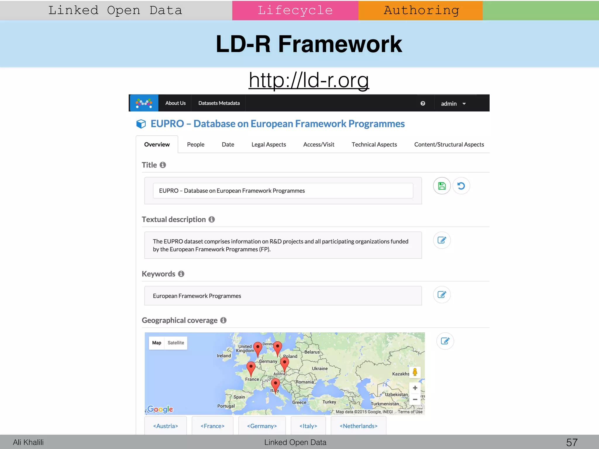Switch to the Legal Aspects tab
Screen dimensions: 599x449
tap(268, 144)
